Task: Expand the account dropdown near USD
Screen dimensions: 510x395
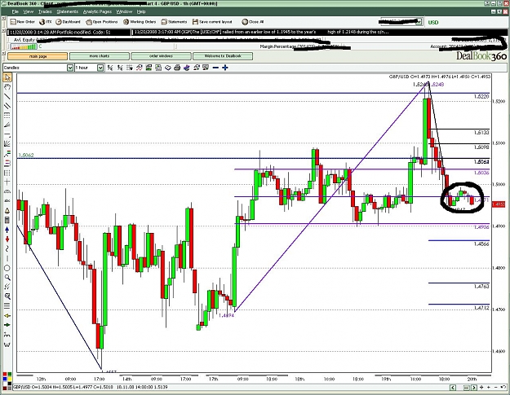Action: coord(419,22)
